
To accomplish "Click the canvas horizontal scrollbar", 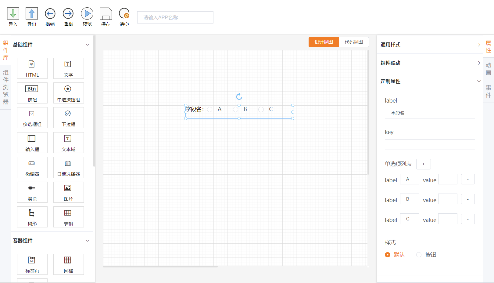I will click(x=160, y=267).
